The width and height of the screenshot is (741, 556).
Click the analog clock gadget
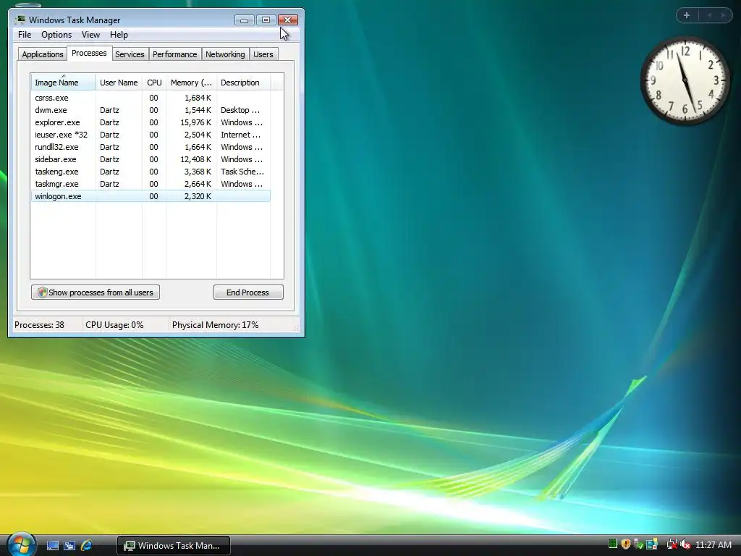coord(685,81)
